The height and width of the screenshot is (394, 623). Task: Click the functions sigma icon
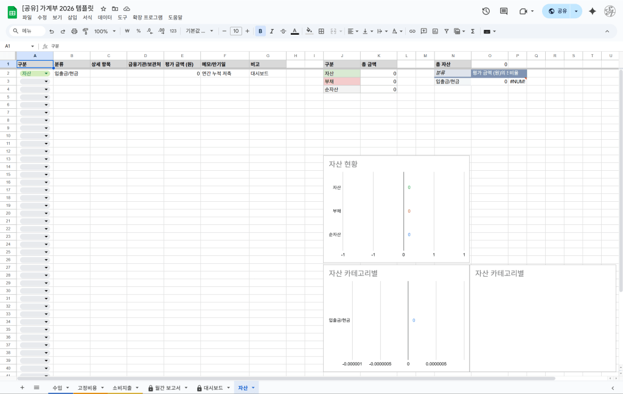click(473, 31)
